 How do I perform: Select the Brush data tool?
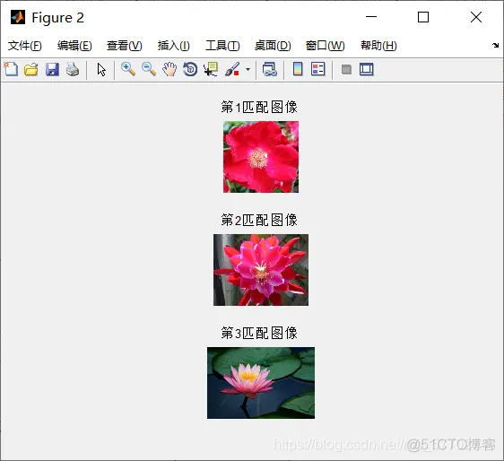(232, 69)
